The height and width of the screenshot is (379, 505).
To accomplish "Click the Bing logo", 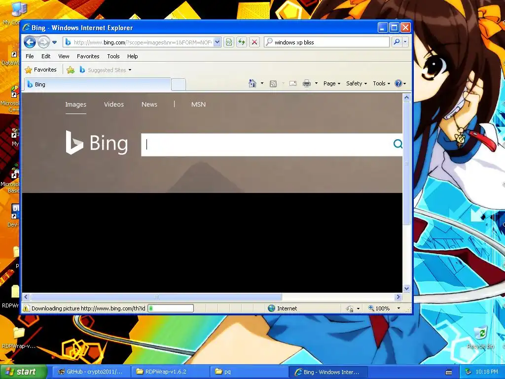I will pos(97,143).
